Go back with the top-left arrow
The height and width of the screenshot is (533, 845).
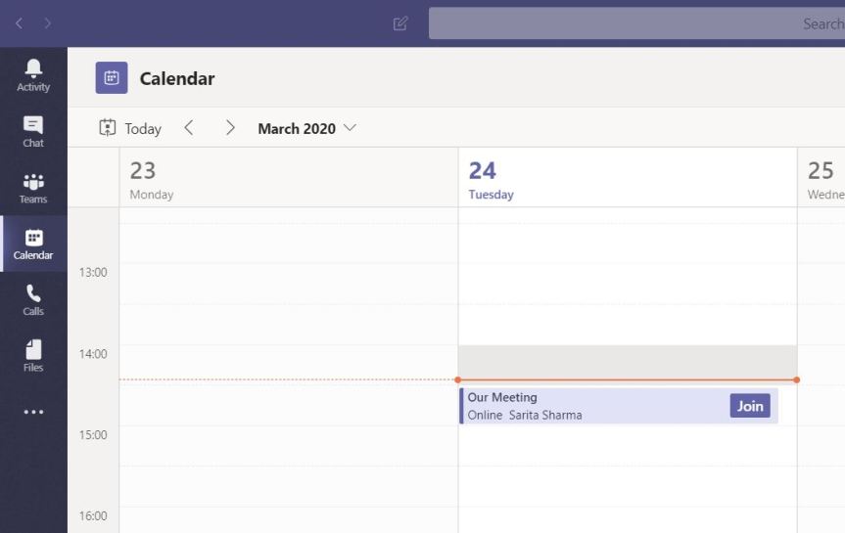(x=20, y=22)
